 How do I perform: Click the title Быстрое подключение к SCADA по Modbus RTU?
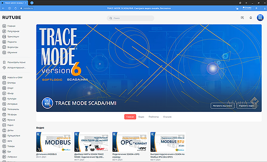167,155
